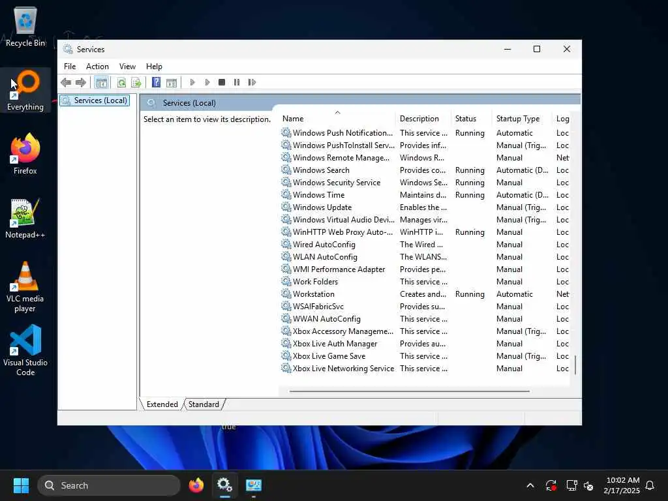Sort by the Status column header

[472, 119]
